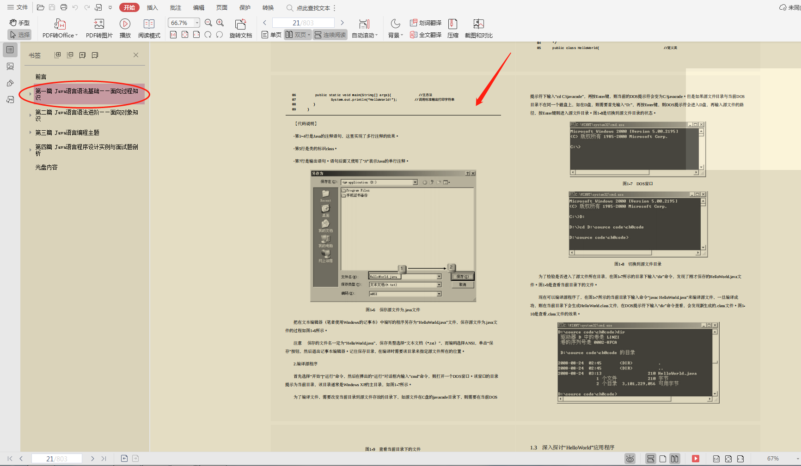Viewport: 801px width, 466px height.
Task: Click the 旋转文档 rotate document button
Action: [241, 29]
